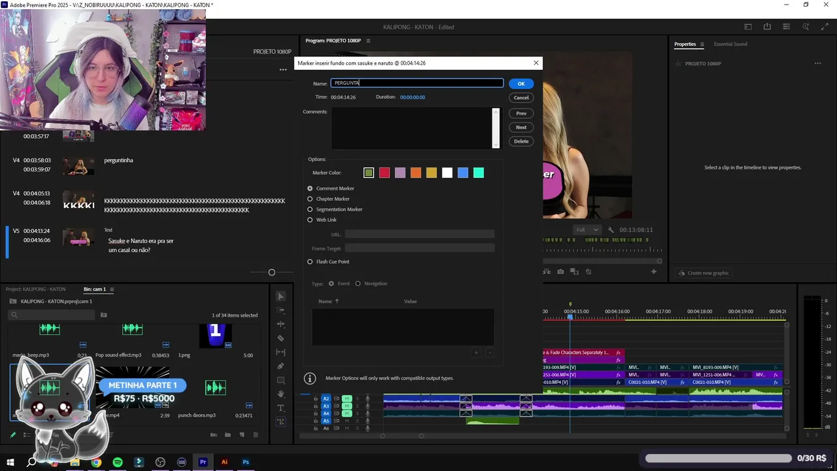Click the marker Name input field
This screenshot has width=837, height=471.
coord(417,83)
